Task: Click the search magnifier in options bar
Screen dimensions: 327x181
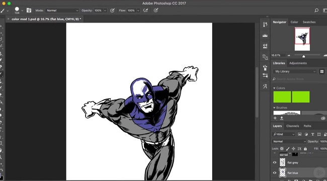Action: pos(316,11)
